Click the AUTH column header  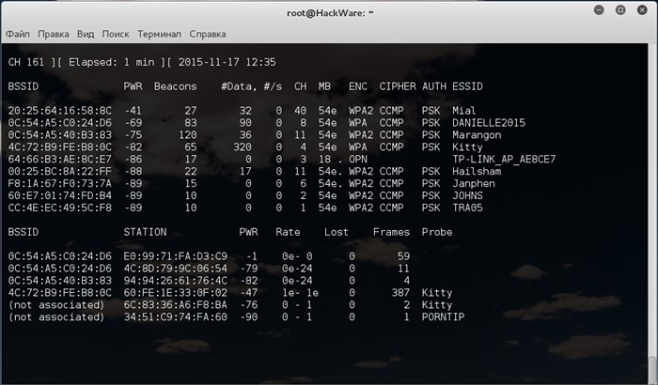point(434,86)
